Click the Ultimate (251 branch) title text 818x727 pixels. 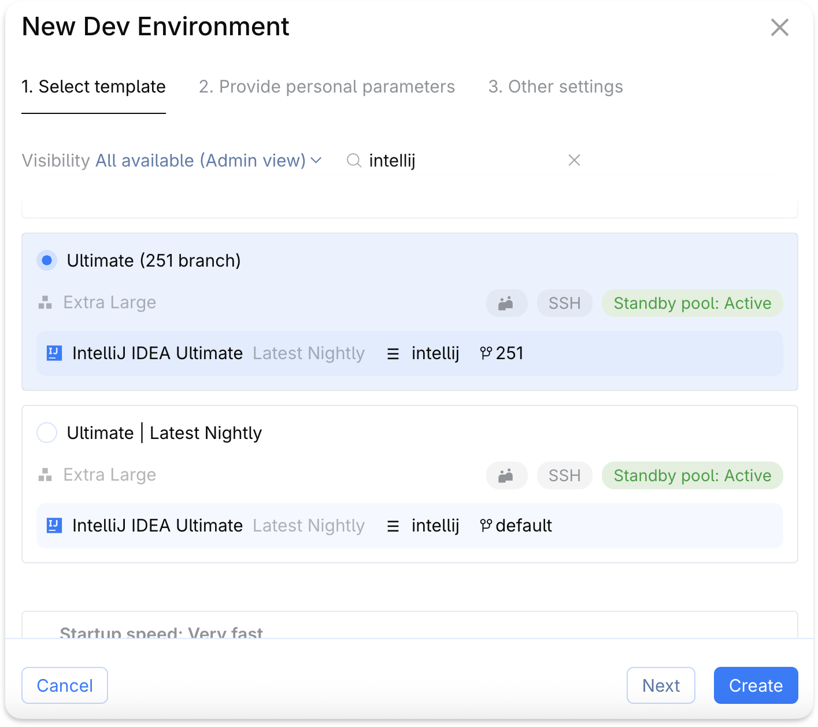pos(154,260)
